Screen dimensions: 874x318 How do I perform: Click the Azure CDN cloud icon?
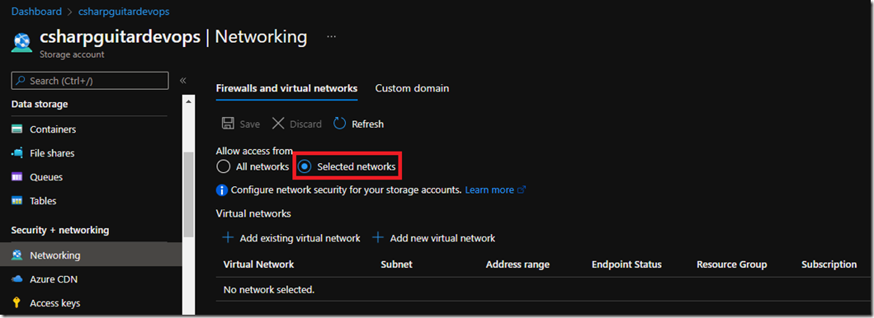[17, 279]
